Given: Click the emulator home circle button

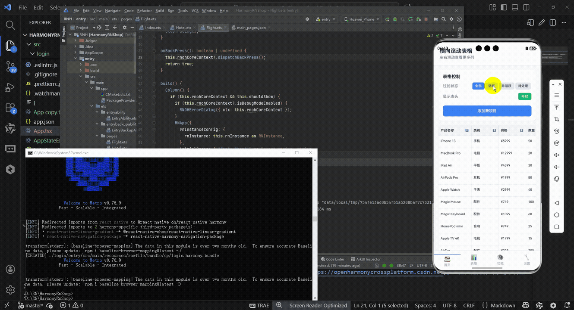Looking at the screenshot, I should click(x=557, y=215).
